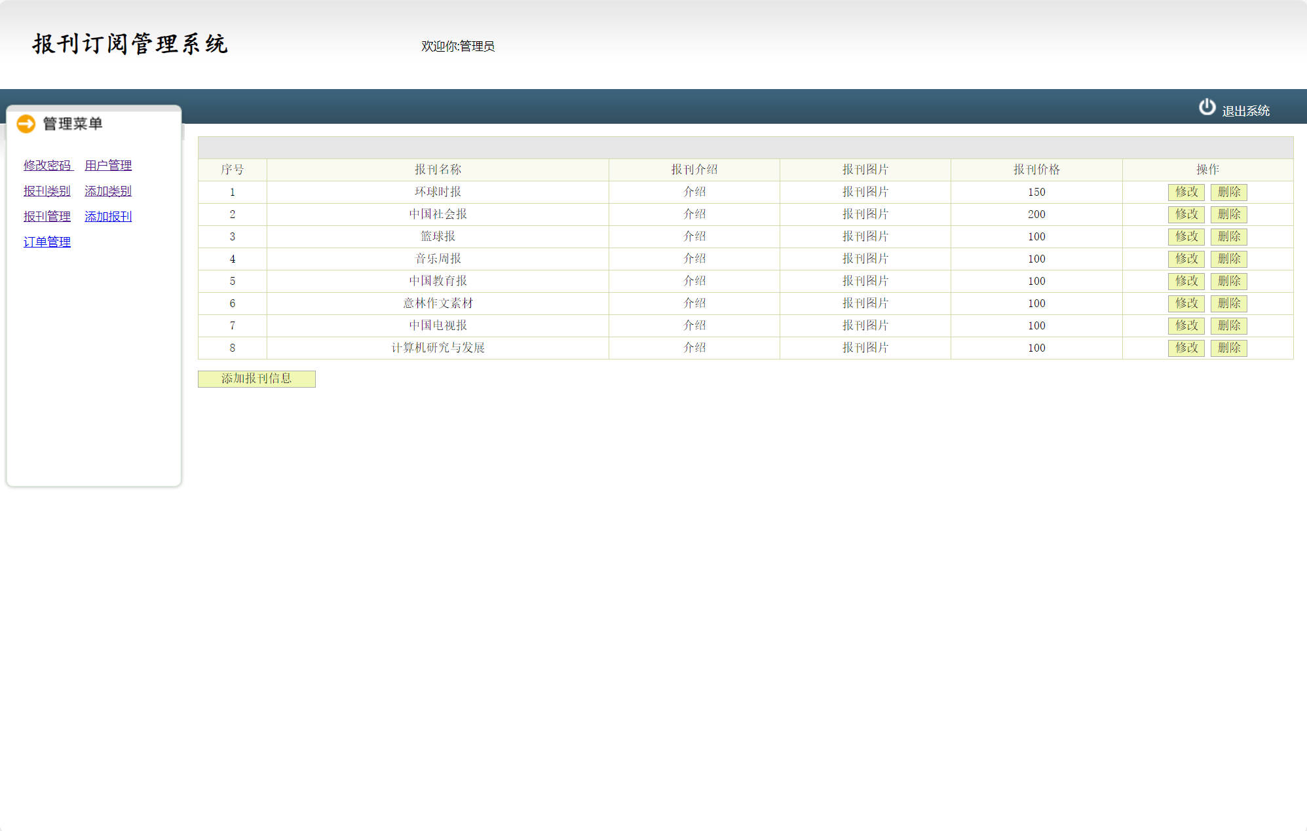Image resolution: width=1307 pixels, height=831 pixels.
Task: Open 订单管理 in sidebar menu
Action: tap(47, 242)
